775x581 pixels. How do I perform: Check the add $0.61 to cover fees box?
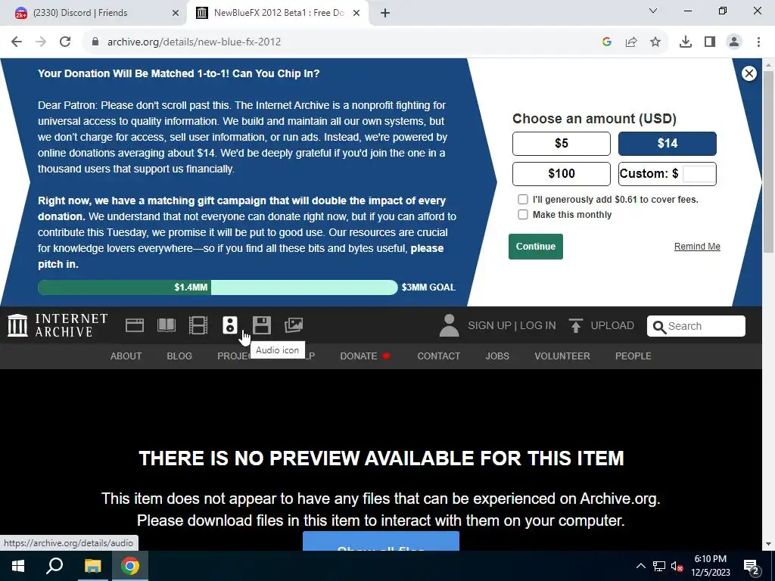[523, 200]
